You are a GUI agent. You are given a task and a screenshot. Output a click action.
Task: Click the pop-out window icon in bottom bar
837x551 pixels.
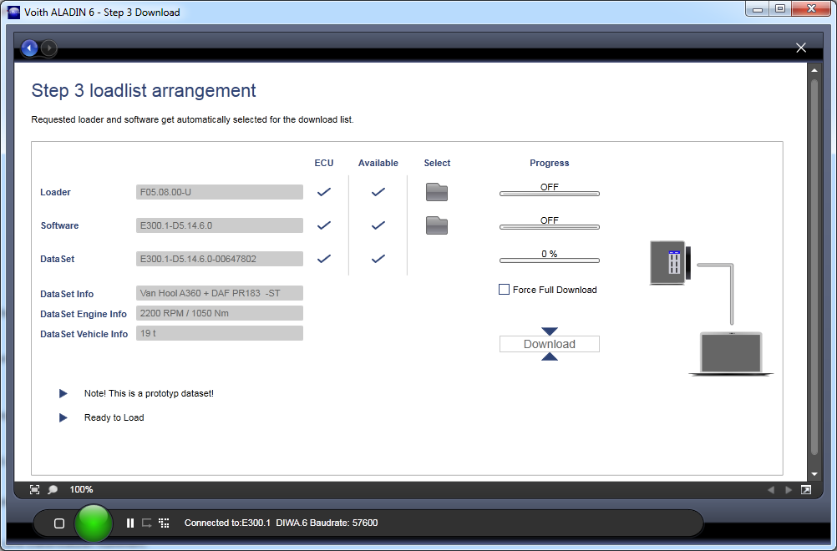(x=806, y=490)
